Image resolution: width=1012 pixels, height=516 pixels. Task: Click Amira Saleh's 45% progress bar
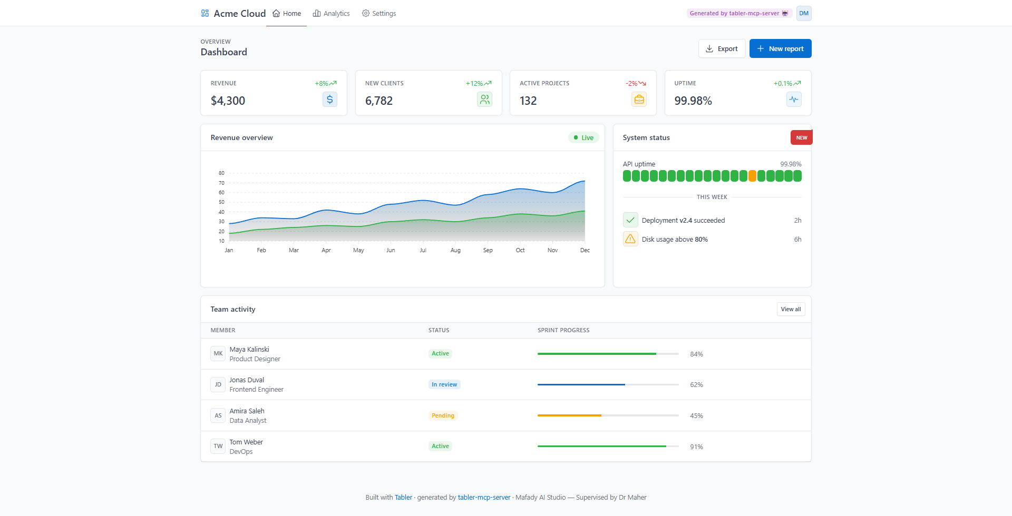608,415
